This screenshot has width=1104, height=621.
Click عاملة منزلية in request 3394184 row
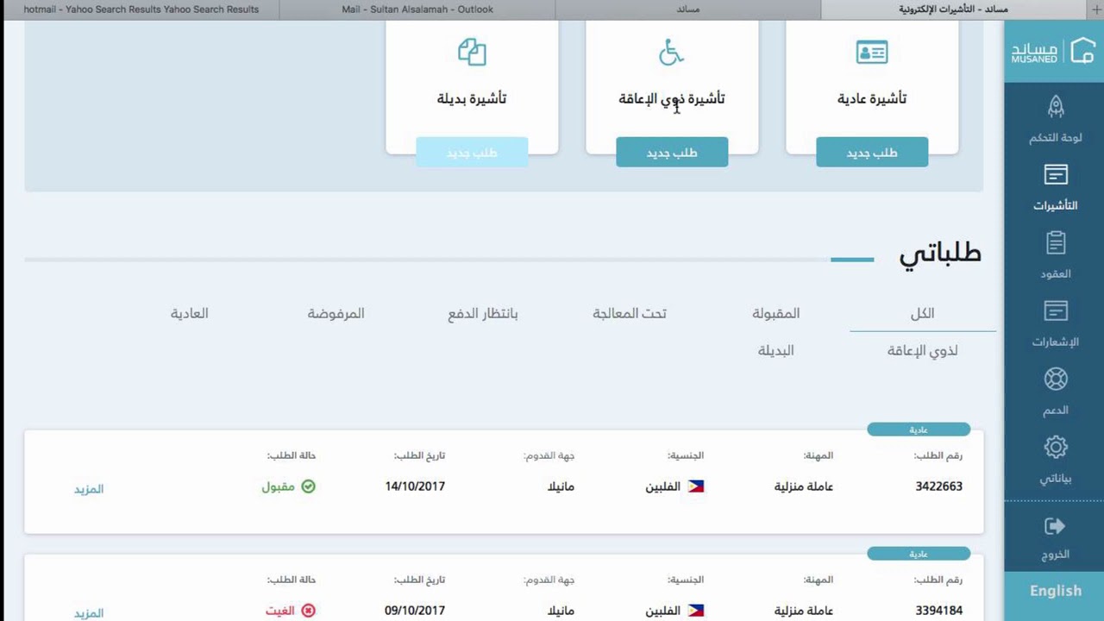804,611
